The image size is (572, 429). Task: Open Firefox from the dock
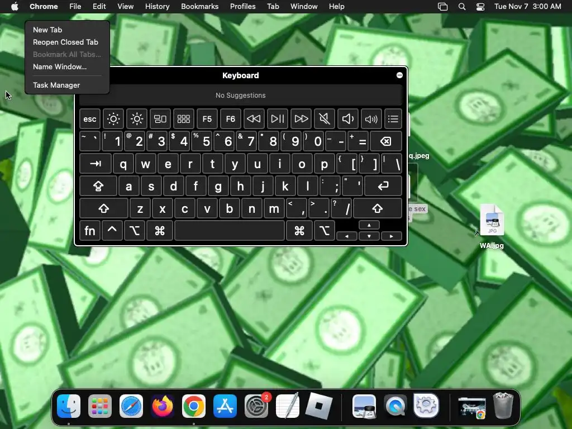pos(163,406)
